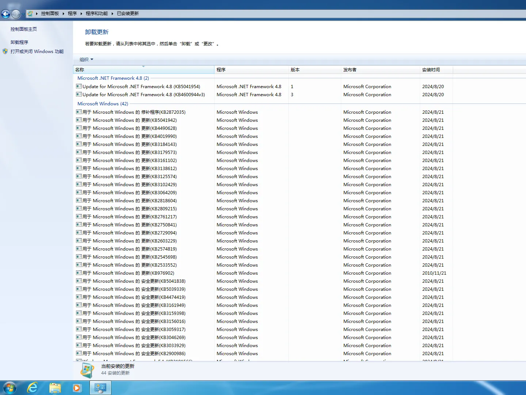
Task: Click the Back navigation arrow
Action: tap(6, 14)
